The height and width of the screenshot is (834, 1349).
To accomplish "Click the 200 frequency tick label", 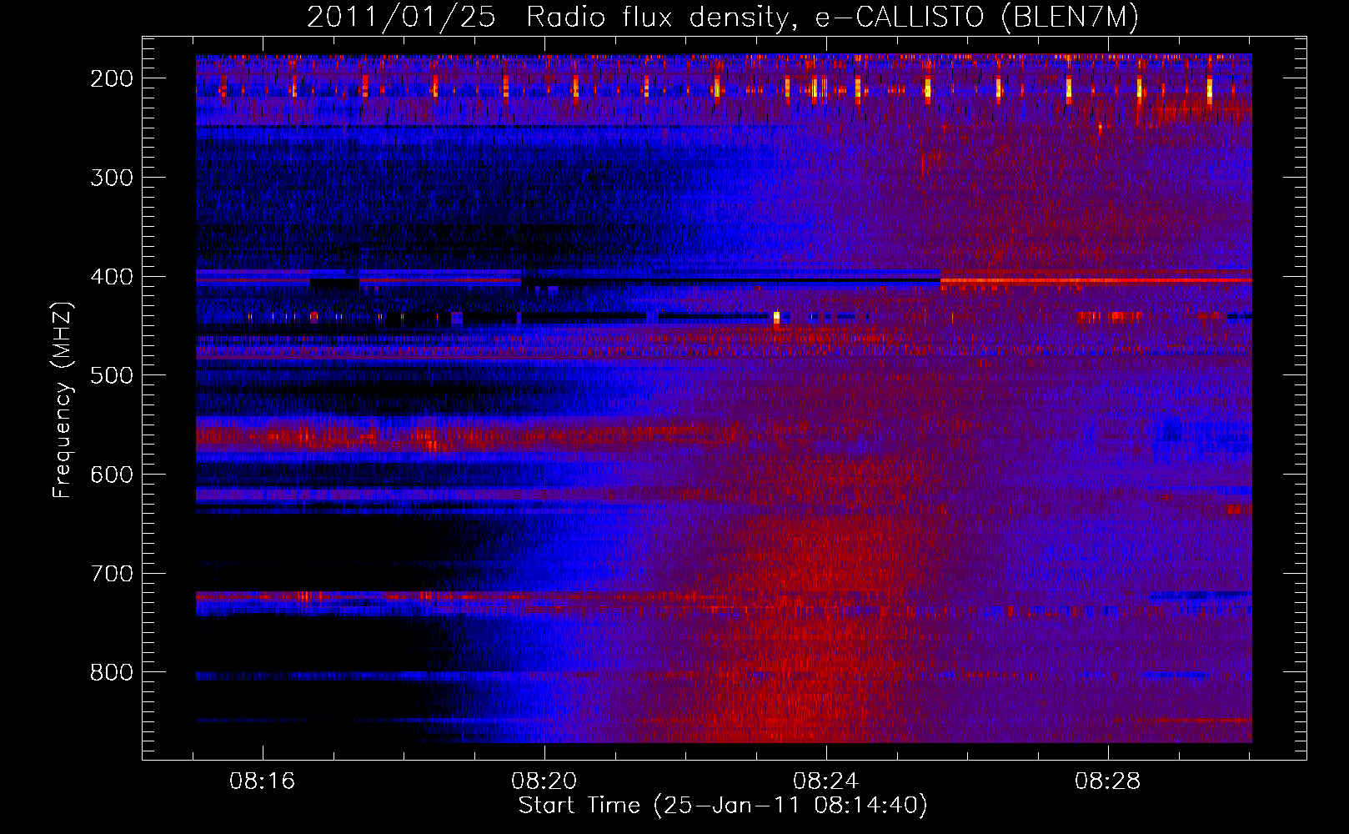I will click(112, 78).
